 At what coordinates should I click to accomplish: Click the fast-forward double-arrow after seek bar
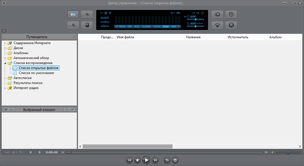pos(266,152)
